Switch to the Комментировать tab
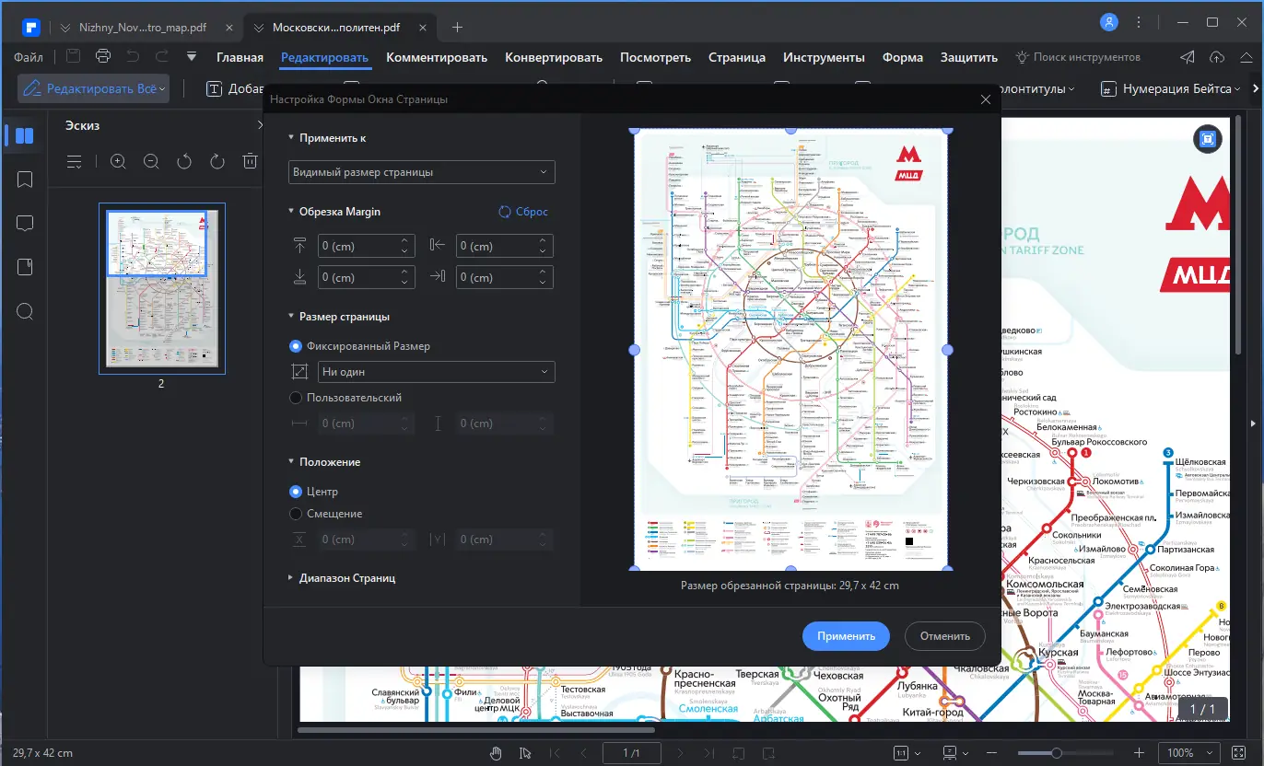 [x=437, y=57]
